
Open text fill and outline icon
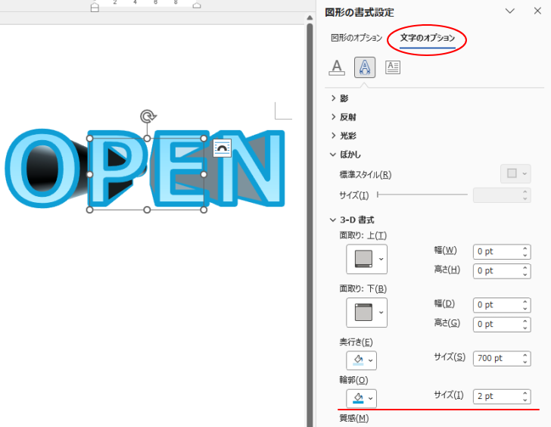point(337,67)
